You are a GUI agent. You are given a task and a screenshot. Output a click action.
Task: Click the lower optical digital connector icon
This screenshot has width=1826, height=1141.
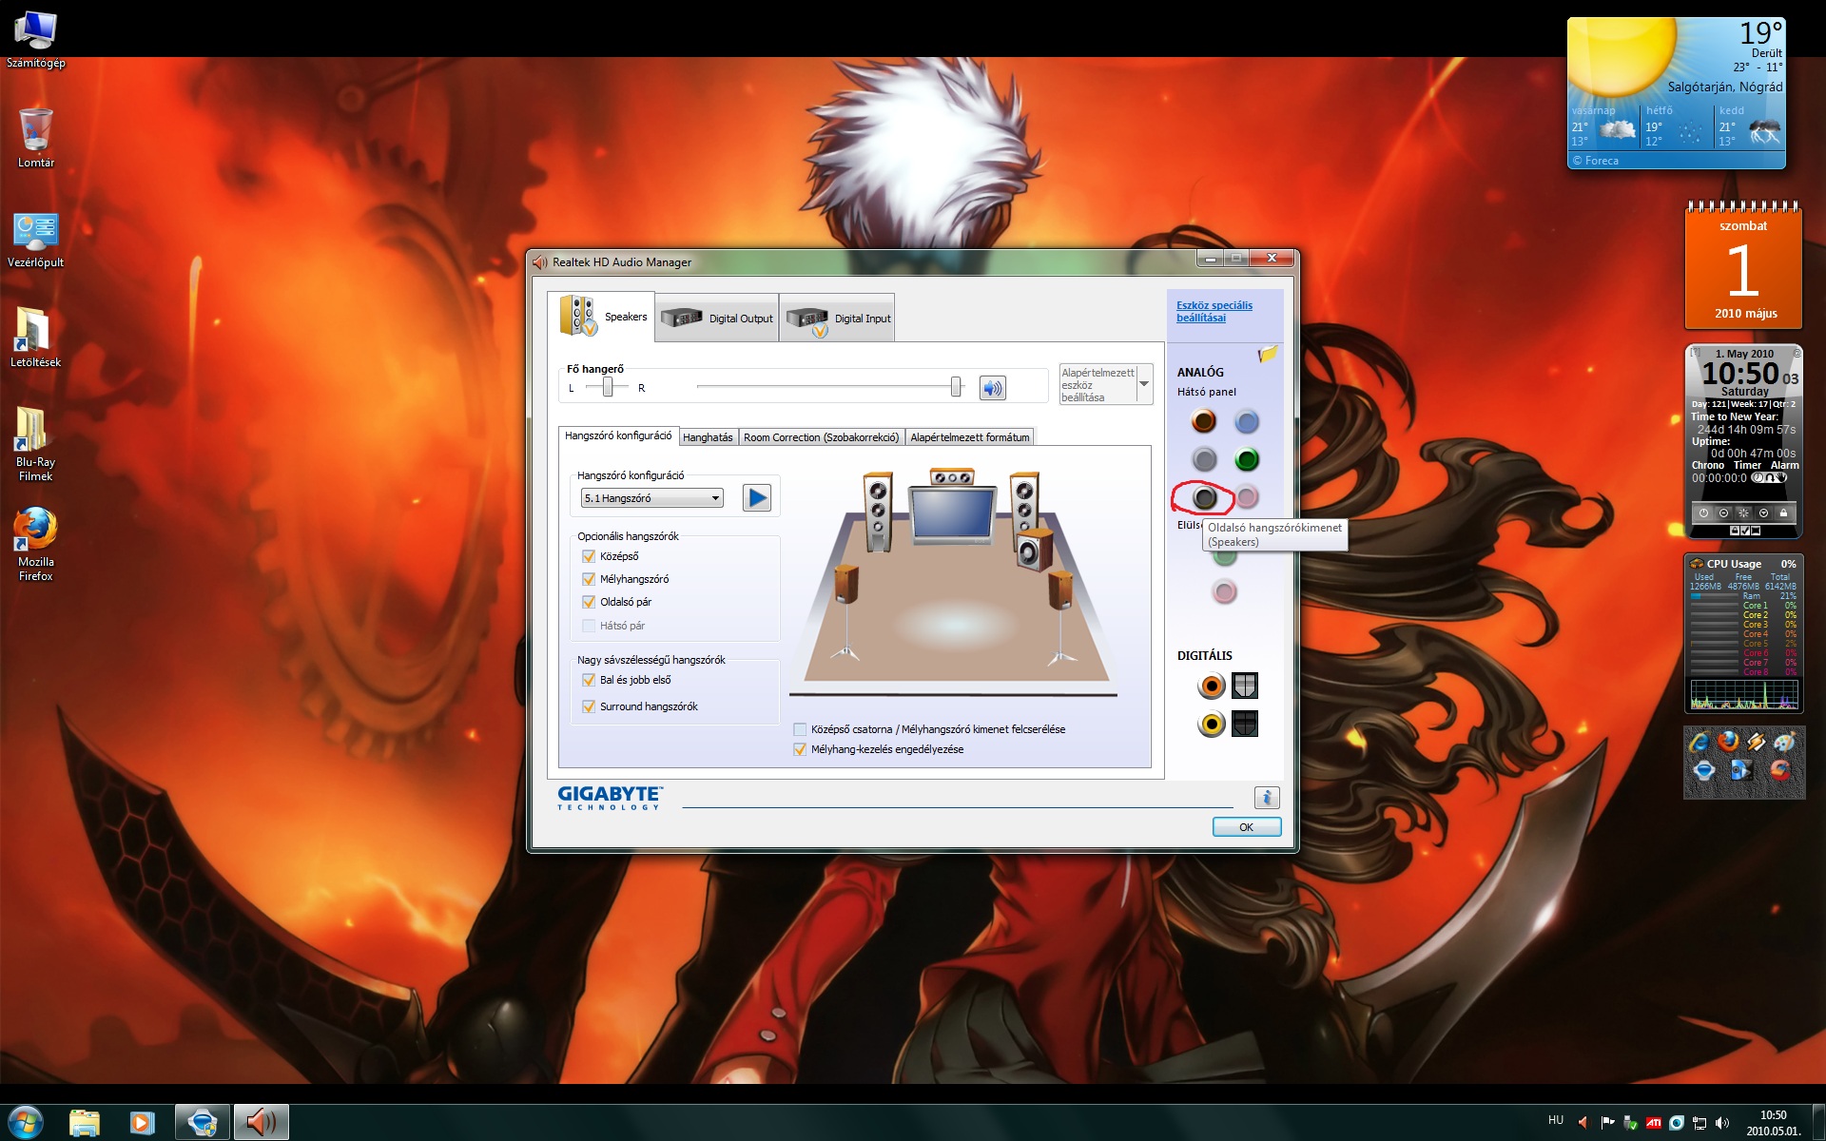coord(1245,725)
